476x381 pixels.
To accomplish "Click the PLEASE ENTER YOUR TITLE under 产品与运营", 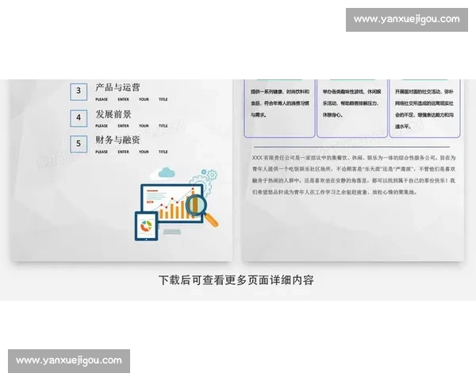I will [x=132, y=99].
